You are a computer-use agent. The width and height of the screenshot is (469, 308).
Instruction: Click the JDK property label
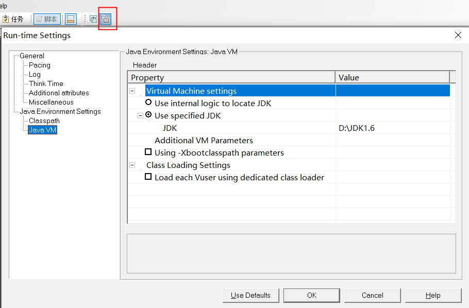[x=170, y=128]
